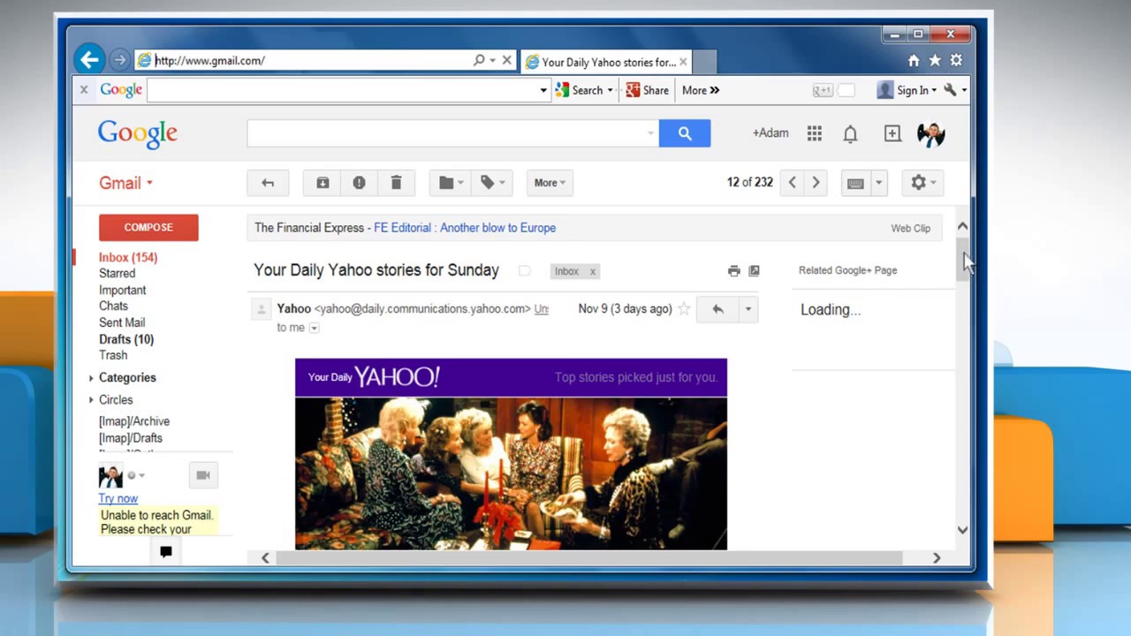Click the horizontal scrollbar right arrow

point(937,558)
